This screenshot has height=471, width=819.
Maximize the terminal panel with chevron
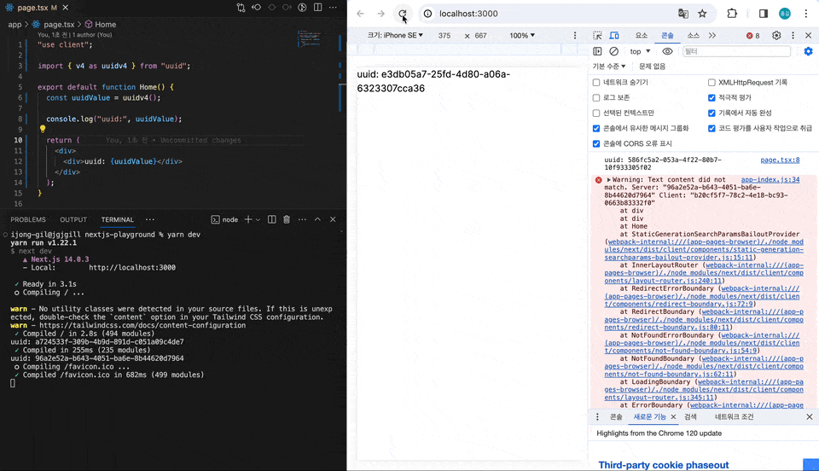pos(317,220)
